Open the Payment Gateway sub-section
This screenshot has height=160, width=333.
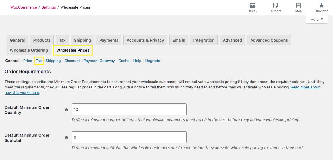click(x=99, y=61)
